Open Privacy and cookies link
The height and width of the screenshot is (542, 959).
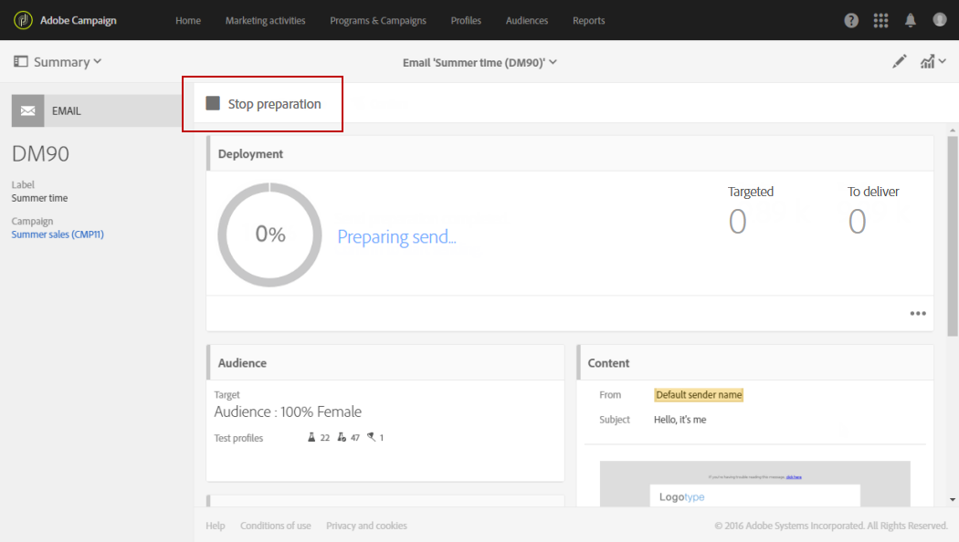[366, 526]
